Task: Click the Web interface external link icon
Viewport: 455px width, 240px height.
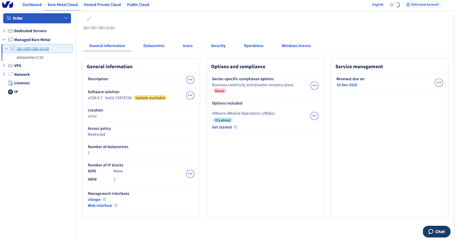Action: (x=116, y=205)
